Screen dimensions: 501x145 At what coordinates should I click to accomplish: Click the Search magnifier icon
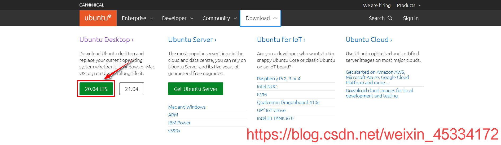[390, 18]
